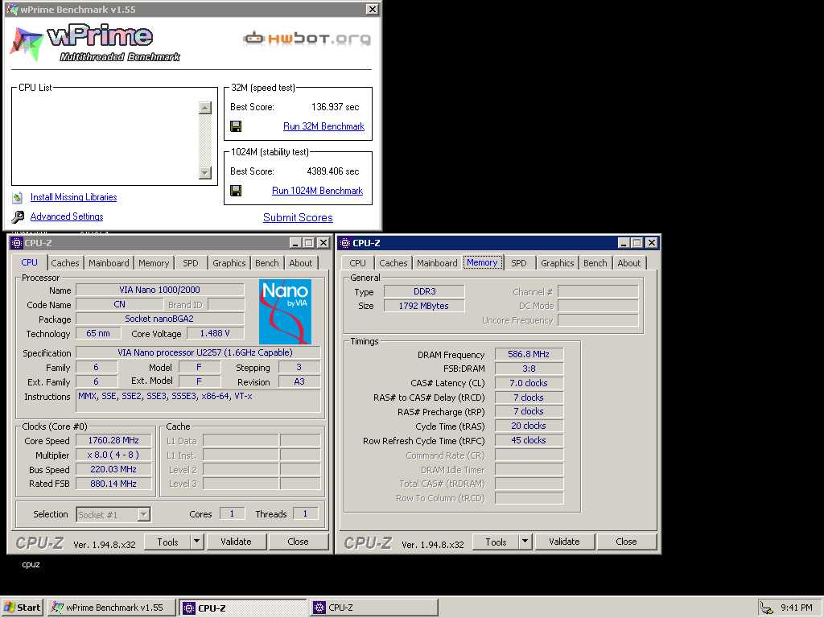The height and width of the screenshot is (618, 824).
Task: Click Close button in right CPU-Z window
Action: coord(626,542)
